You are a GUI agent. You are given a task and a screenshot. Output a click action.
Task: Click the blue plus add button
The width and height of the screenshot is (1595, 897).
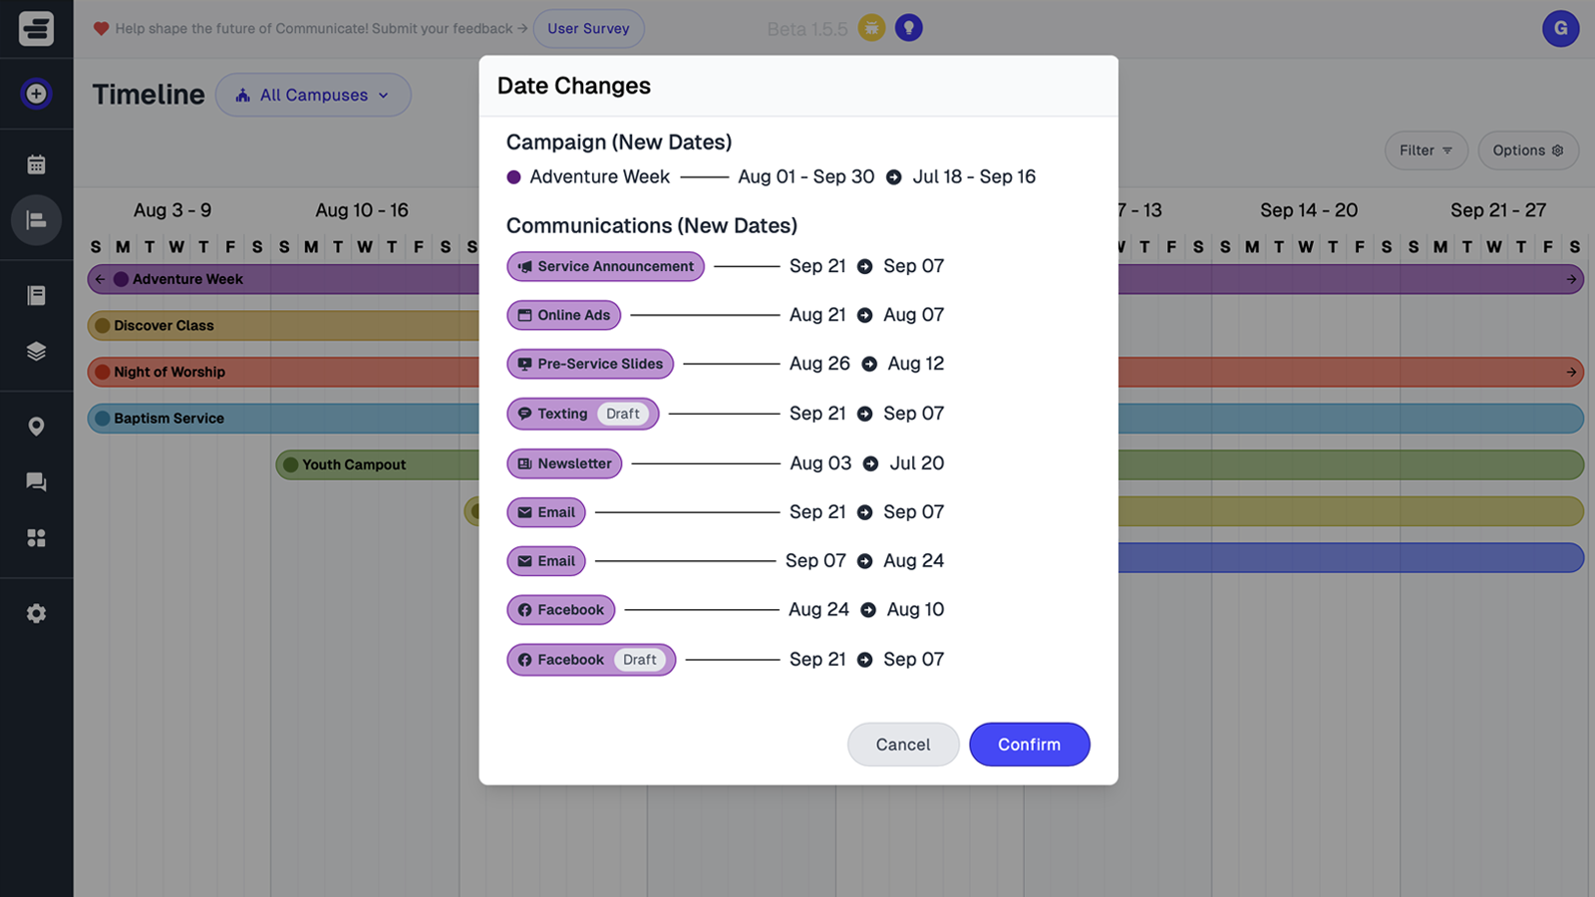coord(37,94)
